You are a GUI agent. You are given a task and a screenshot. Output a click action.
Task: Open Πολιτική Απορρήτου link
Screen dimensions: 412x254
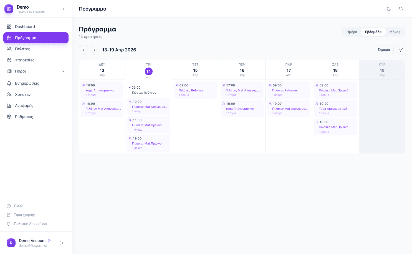pos(31,224)
